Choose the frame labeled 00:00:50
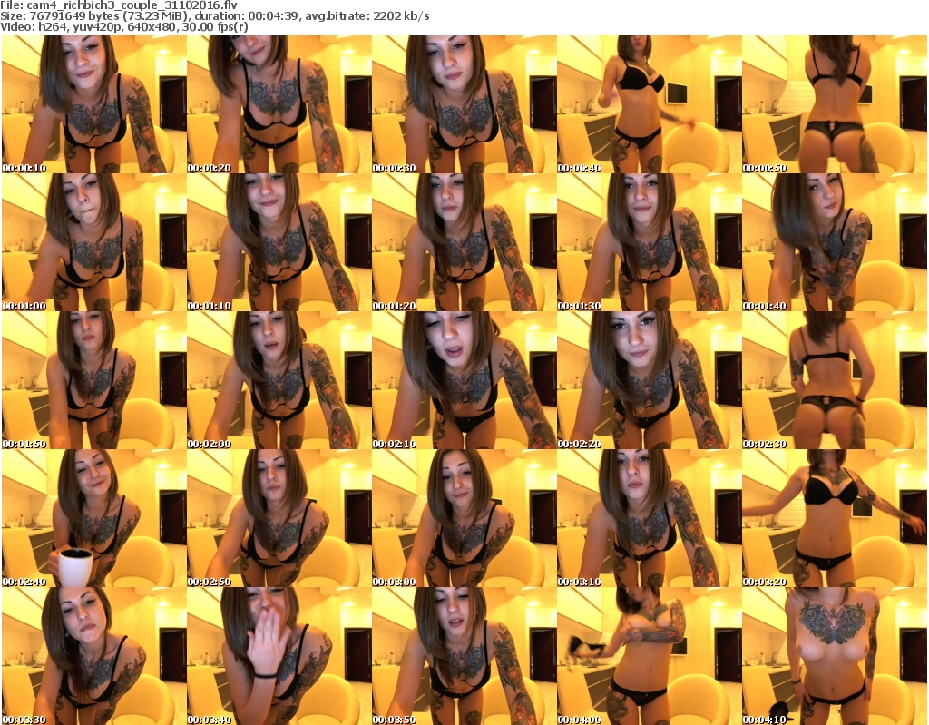 click(x=835, y=104)
